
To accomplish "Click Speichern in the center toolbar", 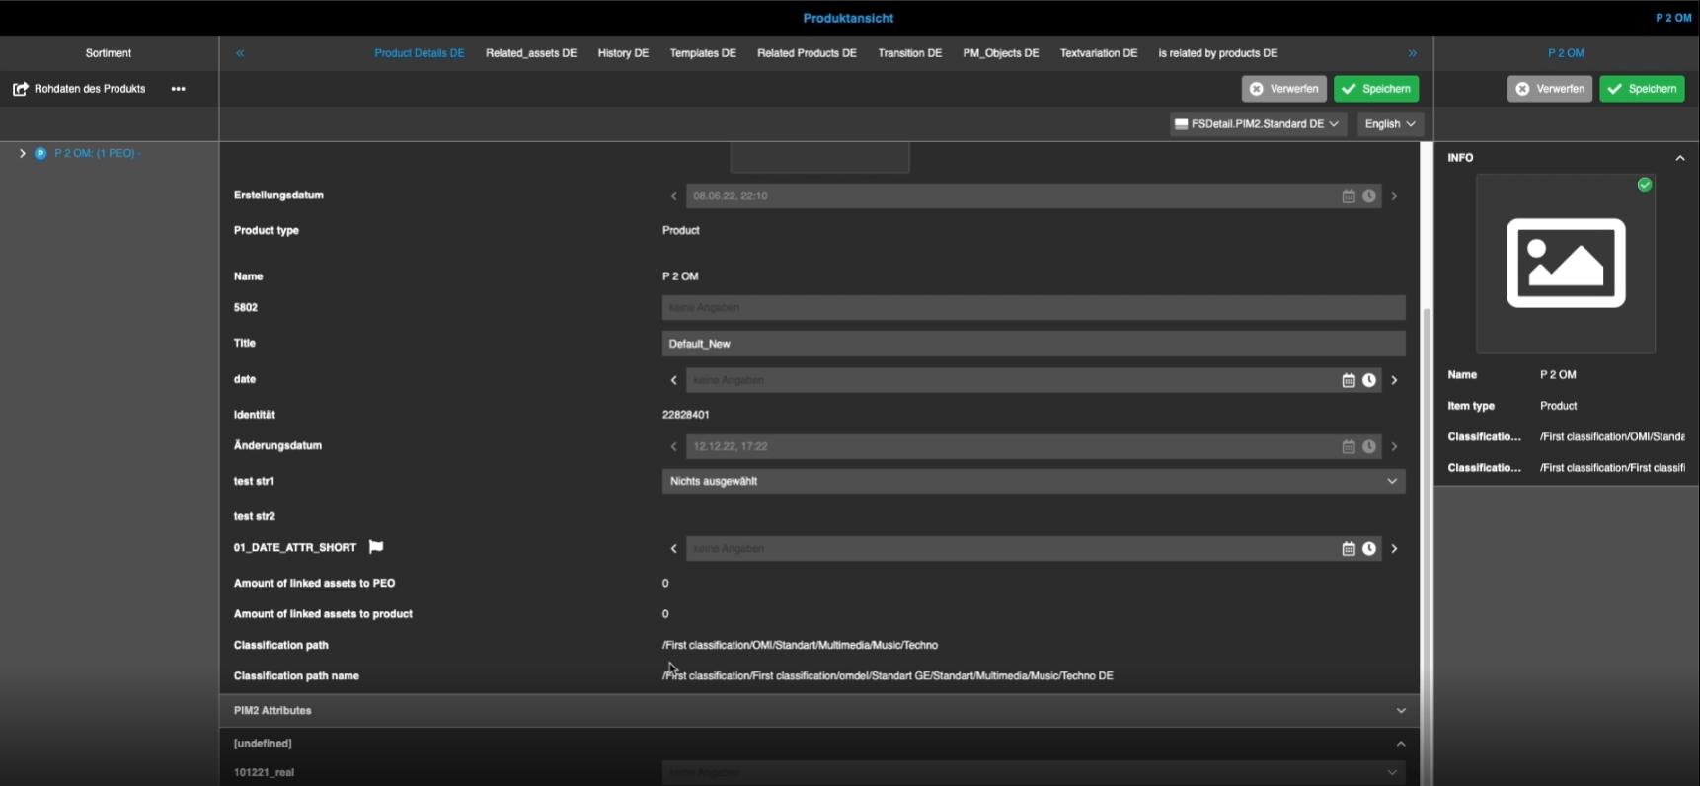I will pos(1376,89).
